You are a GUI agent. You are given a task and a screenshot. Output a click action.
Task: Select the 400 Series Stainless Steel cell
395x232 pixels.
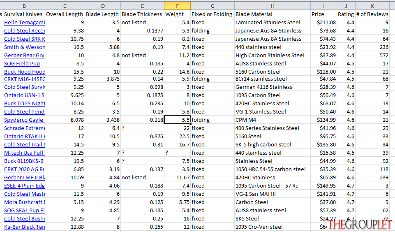pos(273,128)
